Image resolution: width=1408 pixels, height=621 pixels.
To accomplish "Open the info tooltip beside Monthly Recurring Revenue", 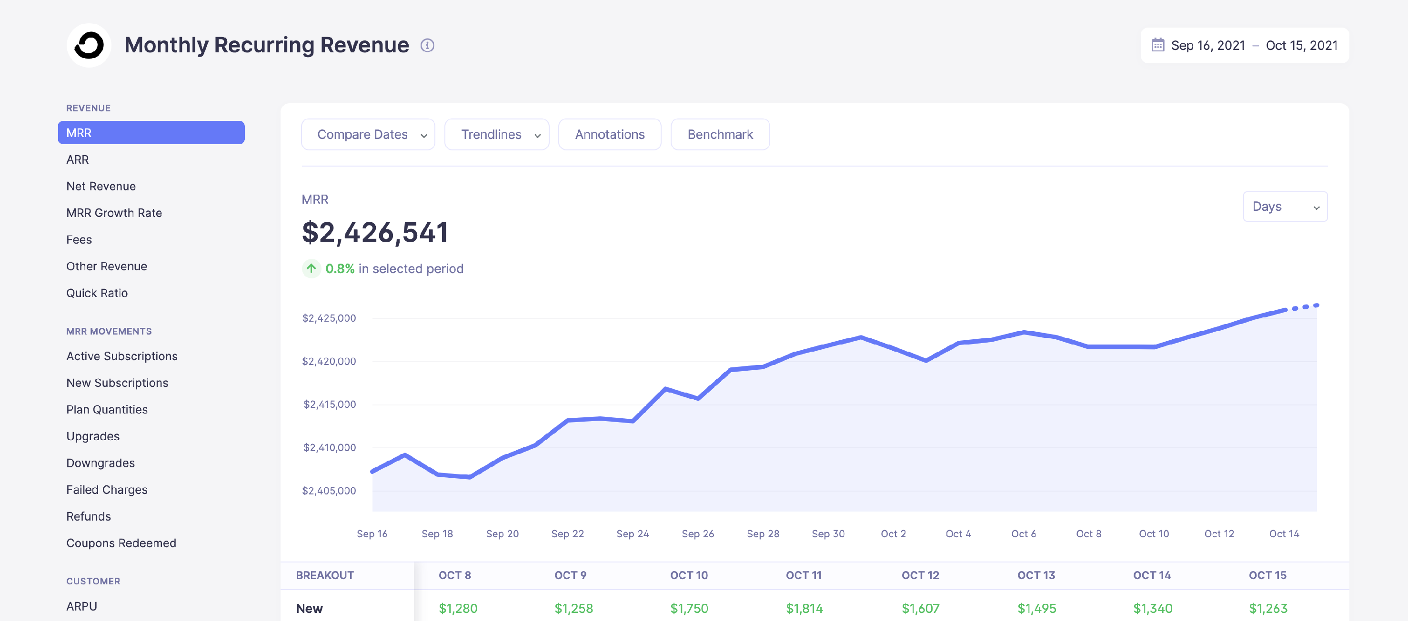I will [x=427, y=45].
